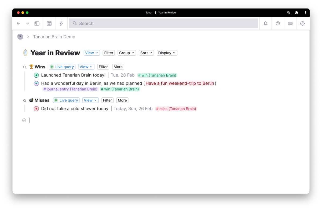
Task: Click the search-node magnifier beside Wins
Action: pyautogui.click(x=25, y=67)
